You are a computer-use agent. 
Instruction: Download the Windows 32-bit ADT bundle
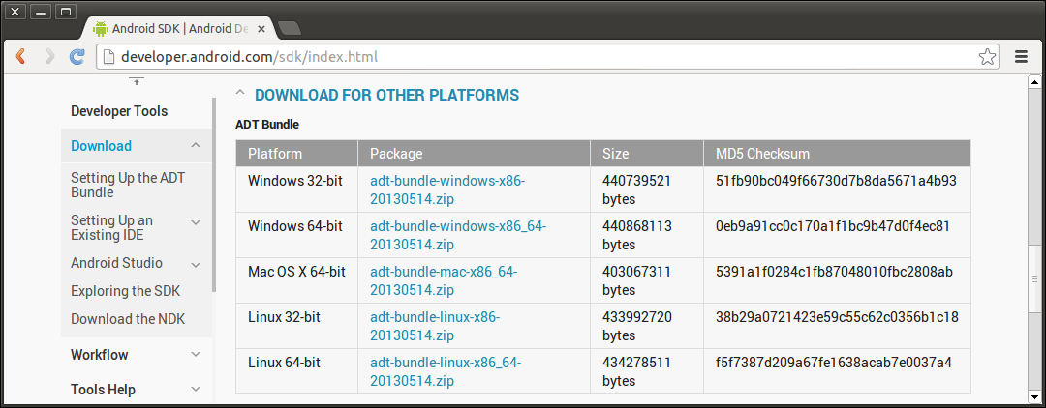(x=447, y=189)
